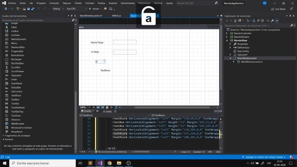
Task: Click the Properties wrench icon in Solution Explorer
Action: [x=272, y=20]
